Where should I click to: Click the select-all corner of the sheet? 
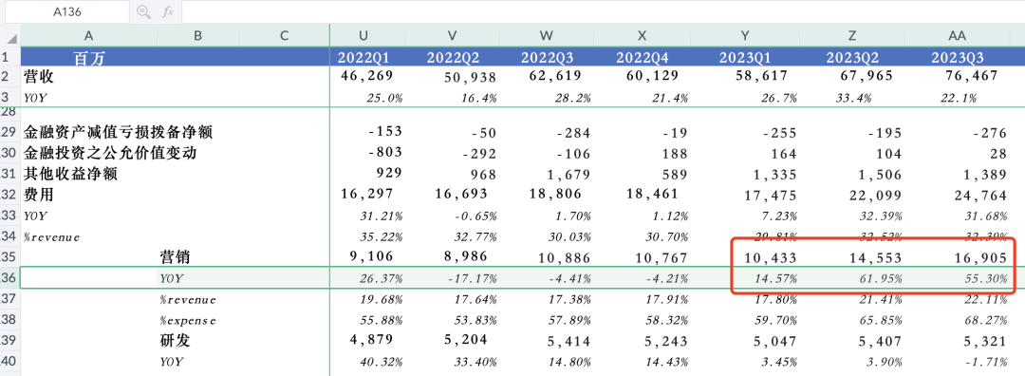click(x=10, y=35)
